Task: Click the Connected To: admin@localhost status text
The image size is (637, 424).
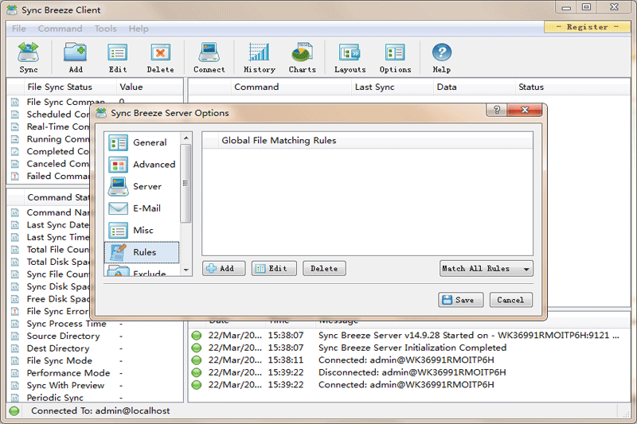Action: point(100,411)
